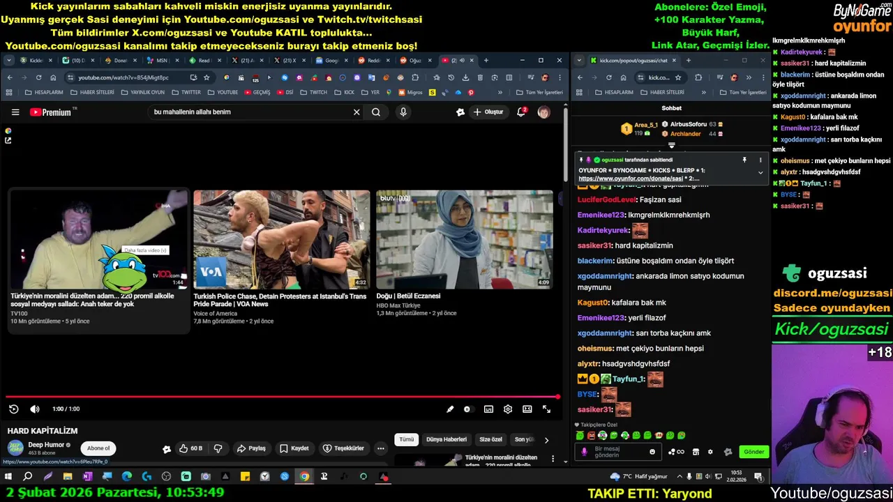893x502 pixels.
Task: Open pinned message options ellipsis in Kick chat
Action: coord(760,160)
